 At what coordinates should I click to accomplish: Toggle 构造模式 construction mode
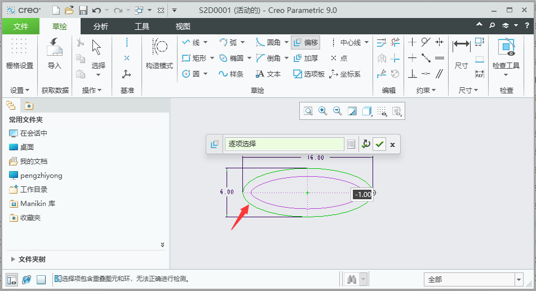coord(160,53)
